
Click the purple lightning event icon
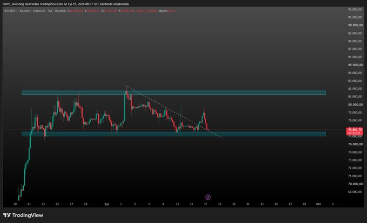(208, 197)
